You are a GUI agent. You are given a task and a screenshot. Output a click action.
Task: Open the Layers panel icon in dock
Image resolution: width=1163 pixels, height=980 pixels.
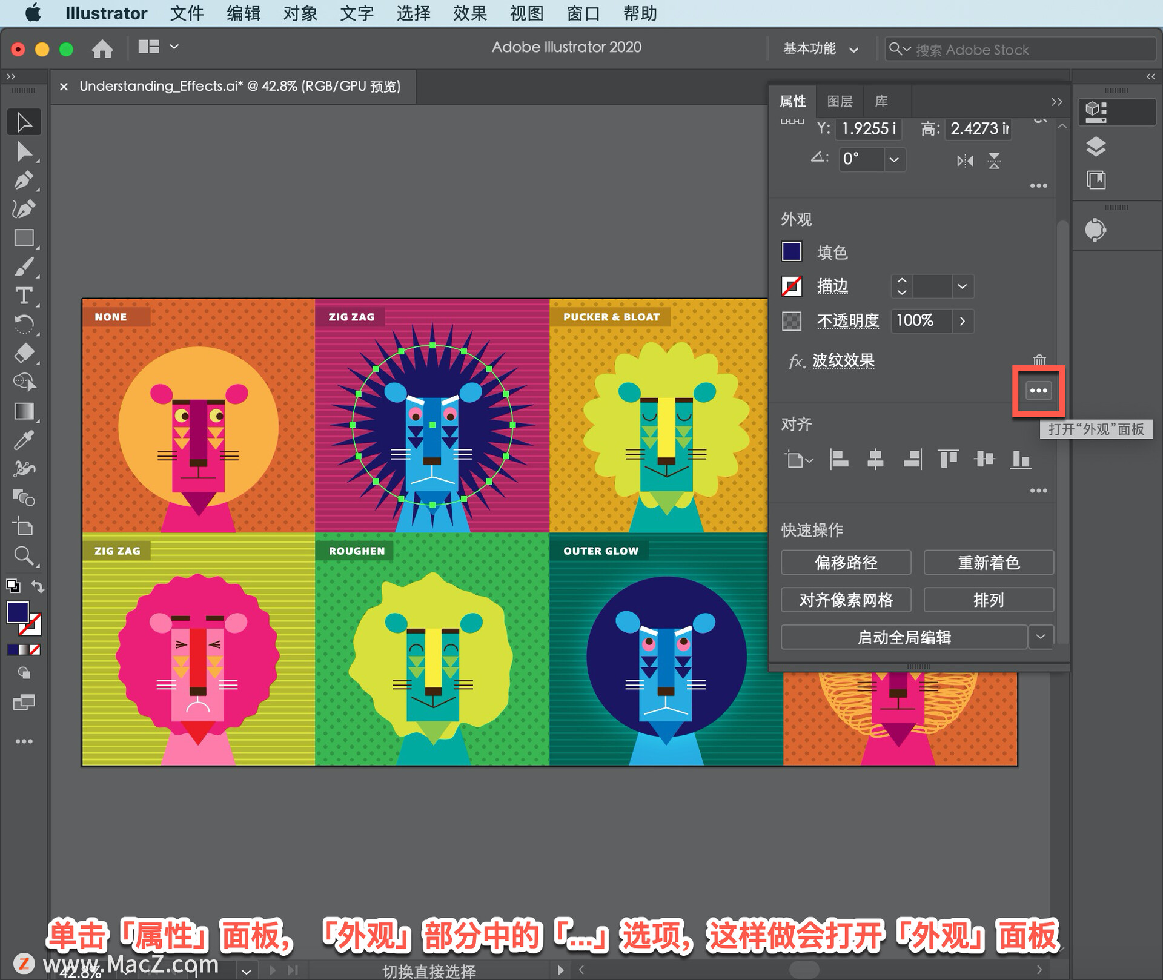click(x=1096, y=147)
